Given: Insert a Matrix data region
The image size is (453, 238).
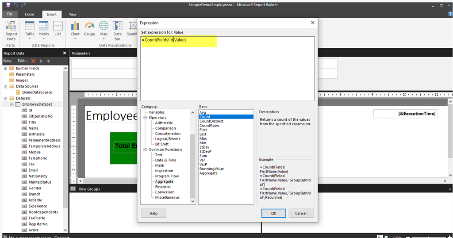Looking at the screenshot, I should tap(44, 31).
